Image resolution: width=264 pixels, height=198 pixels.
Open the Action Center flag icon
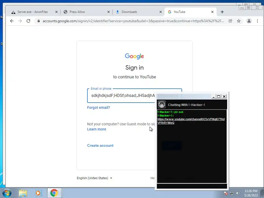point(226,193)
